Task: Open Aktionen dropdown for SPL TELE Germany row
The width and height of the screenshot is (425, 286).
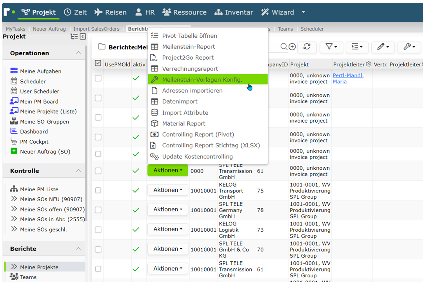Action: pos(168,209)
